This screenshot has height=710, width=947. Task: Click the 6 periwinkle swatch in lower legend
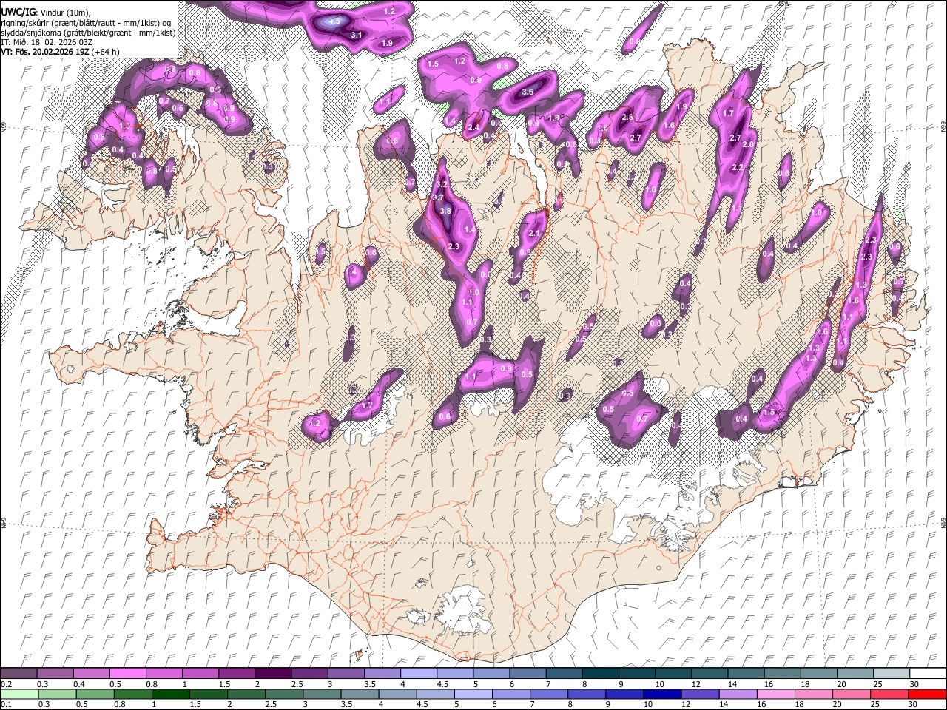tap(511, 694)
